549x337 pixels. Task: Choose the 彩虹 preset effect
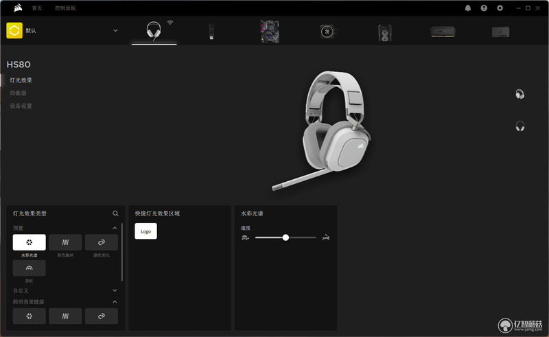pos(29,268)
